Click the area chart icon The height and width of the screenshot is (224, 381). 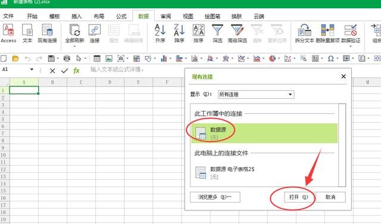(x=257, y=58)
